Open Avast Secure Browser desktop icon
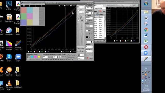Image resolution: width=165 pixels, height=93 pixels. 9,72
